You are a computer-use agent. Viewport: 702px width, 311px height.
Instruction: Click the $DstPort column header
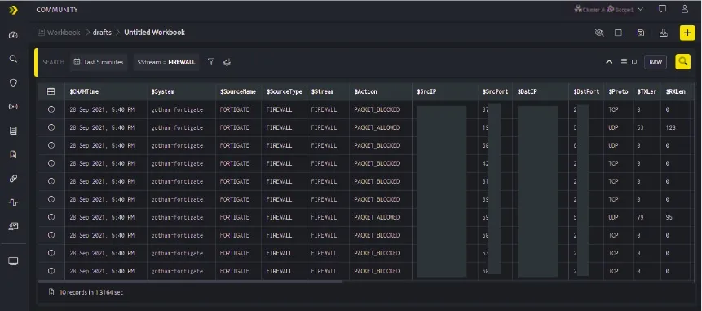coord(586,91)
